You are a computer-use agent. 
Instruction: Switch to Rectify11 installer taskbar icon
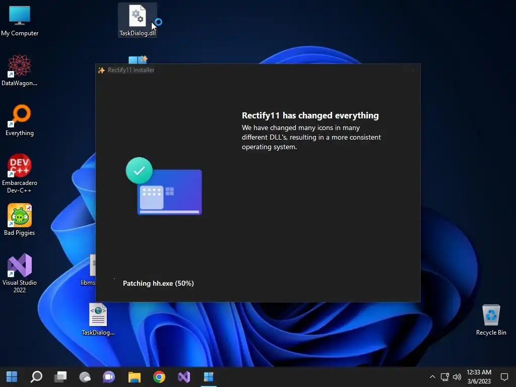209,377
